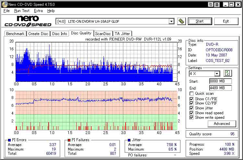Open the Advanced settings button
The width and height of the screenshot is (243, 160).
(x=222, y=124)
